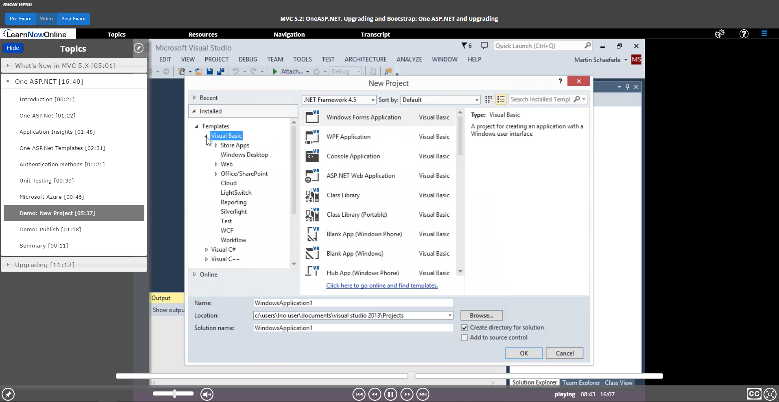Screen dimensions: 779x402
Task: Click the feedback speech bubble icon
Action: 484,46
